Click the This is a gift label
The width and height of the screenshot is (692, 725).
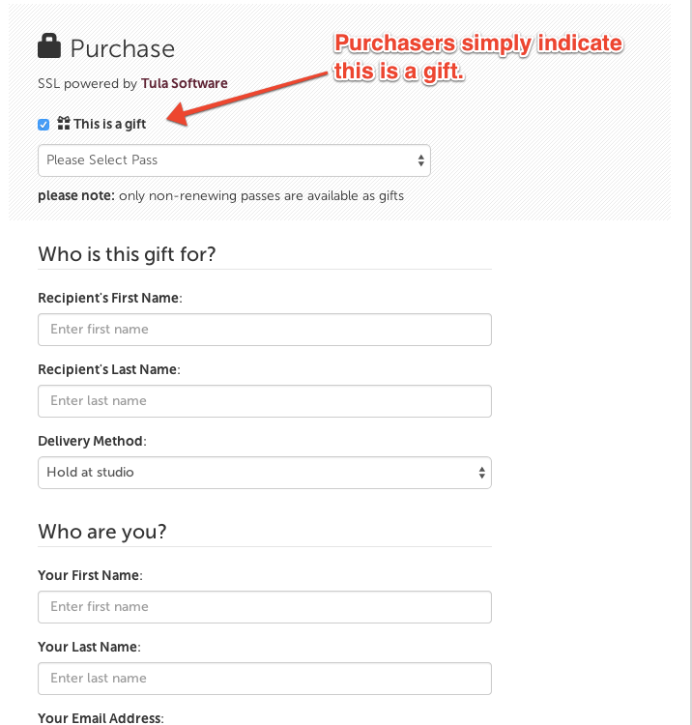point(110,124)
